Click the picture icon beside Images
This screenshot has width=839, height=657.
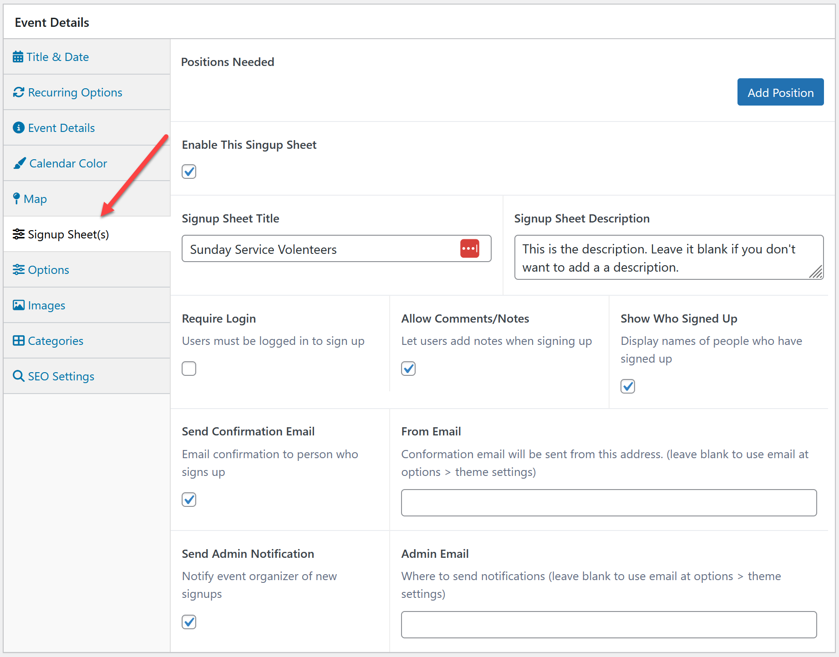19,305
